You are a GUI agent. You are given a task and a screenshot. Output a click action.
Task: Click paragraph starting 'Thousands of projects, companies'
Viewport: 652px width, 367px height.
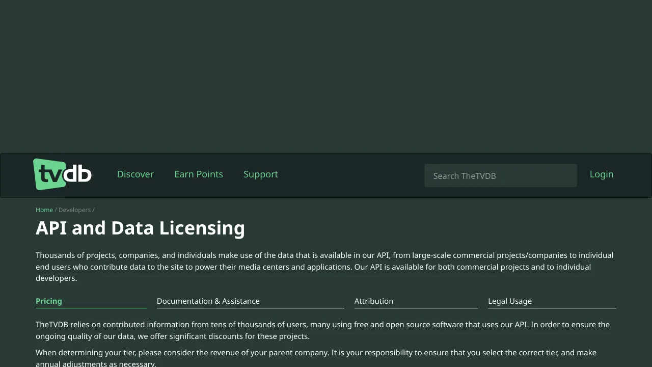(326, 267)
